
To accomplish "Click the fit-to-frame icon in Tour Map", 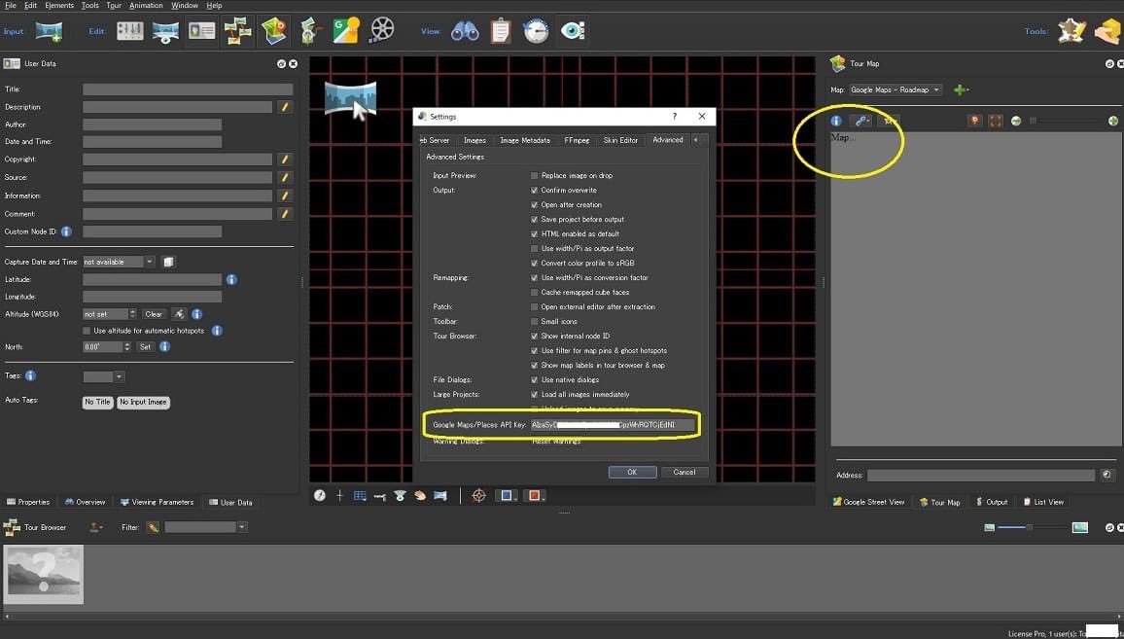I will 995,121.
